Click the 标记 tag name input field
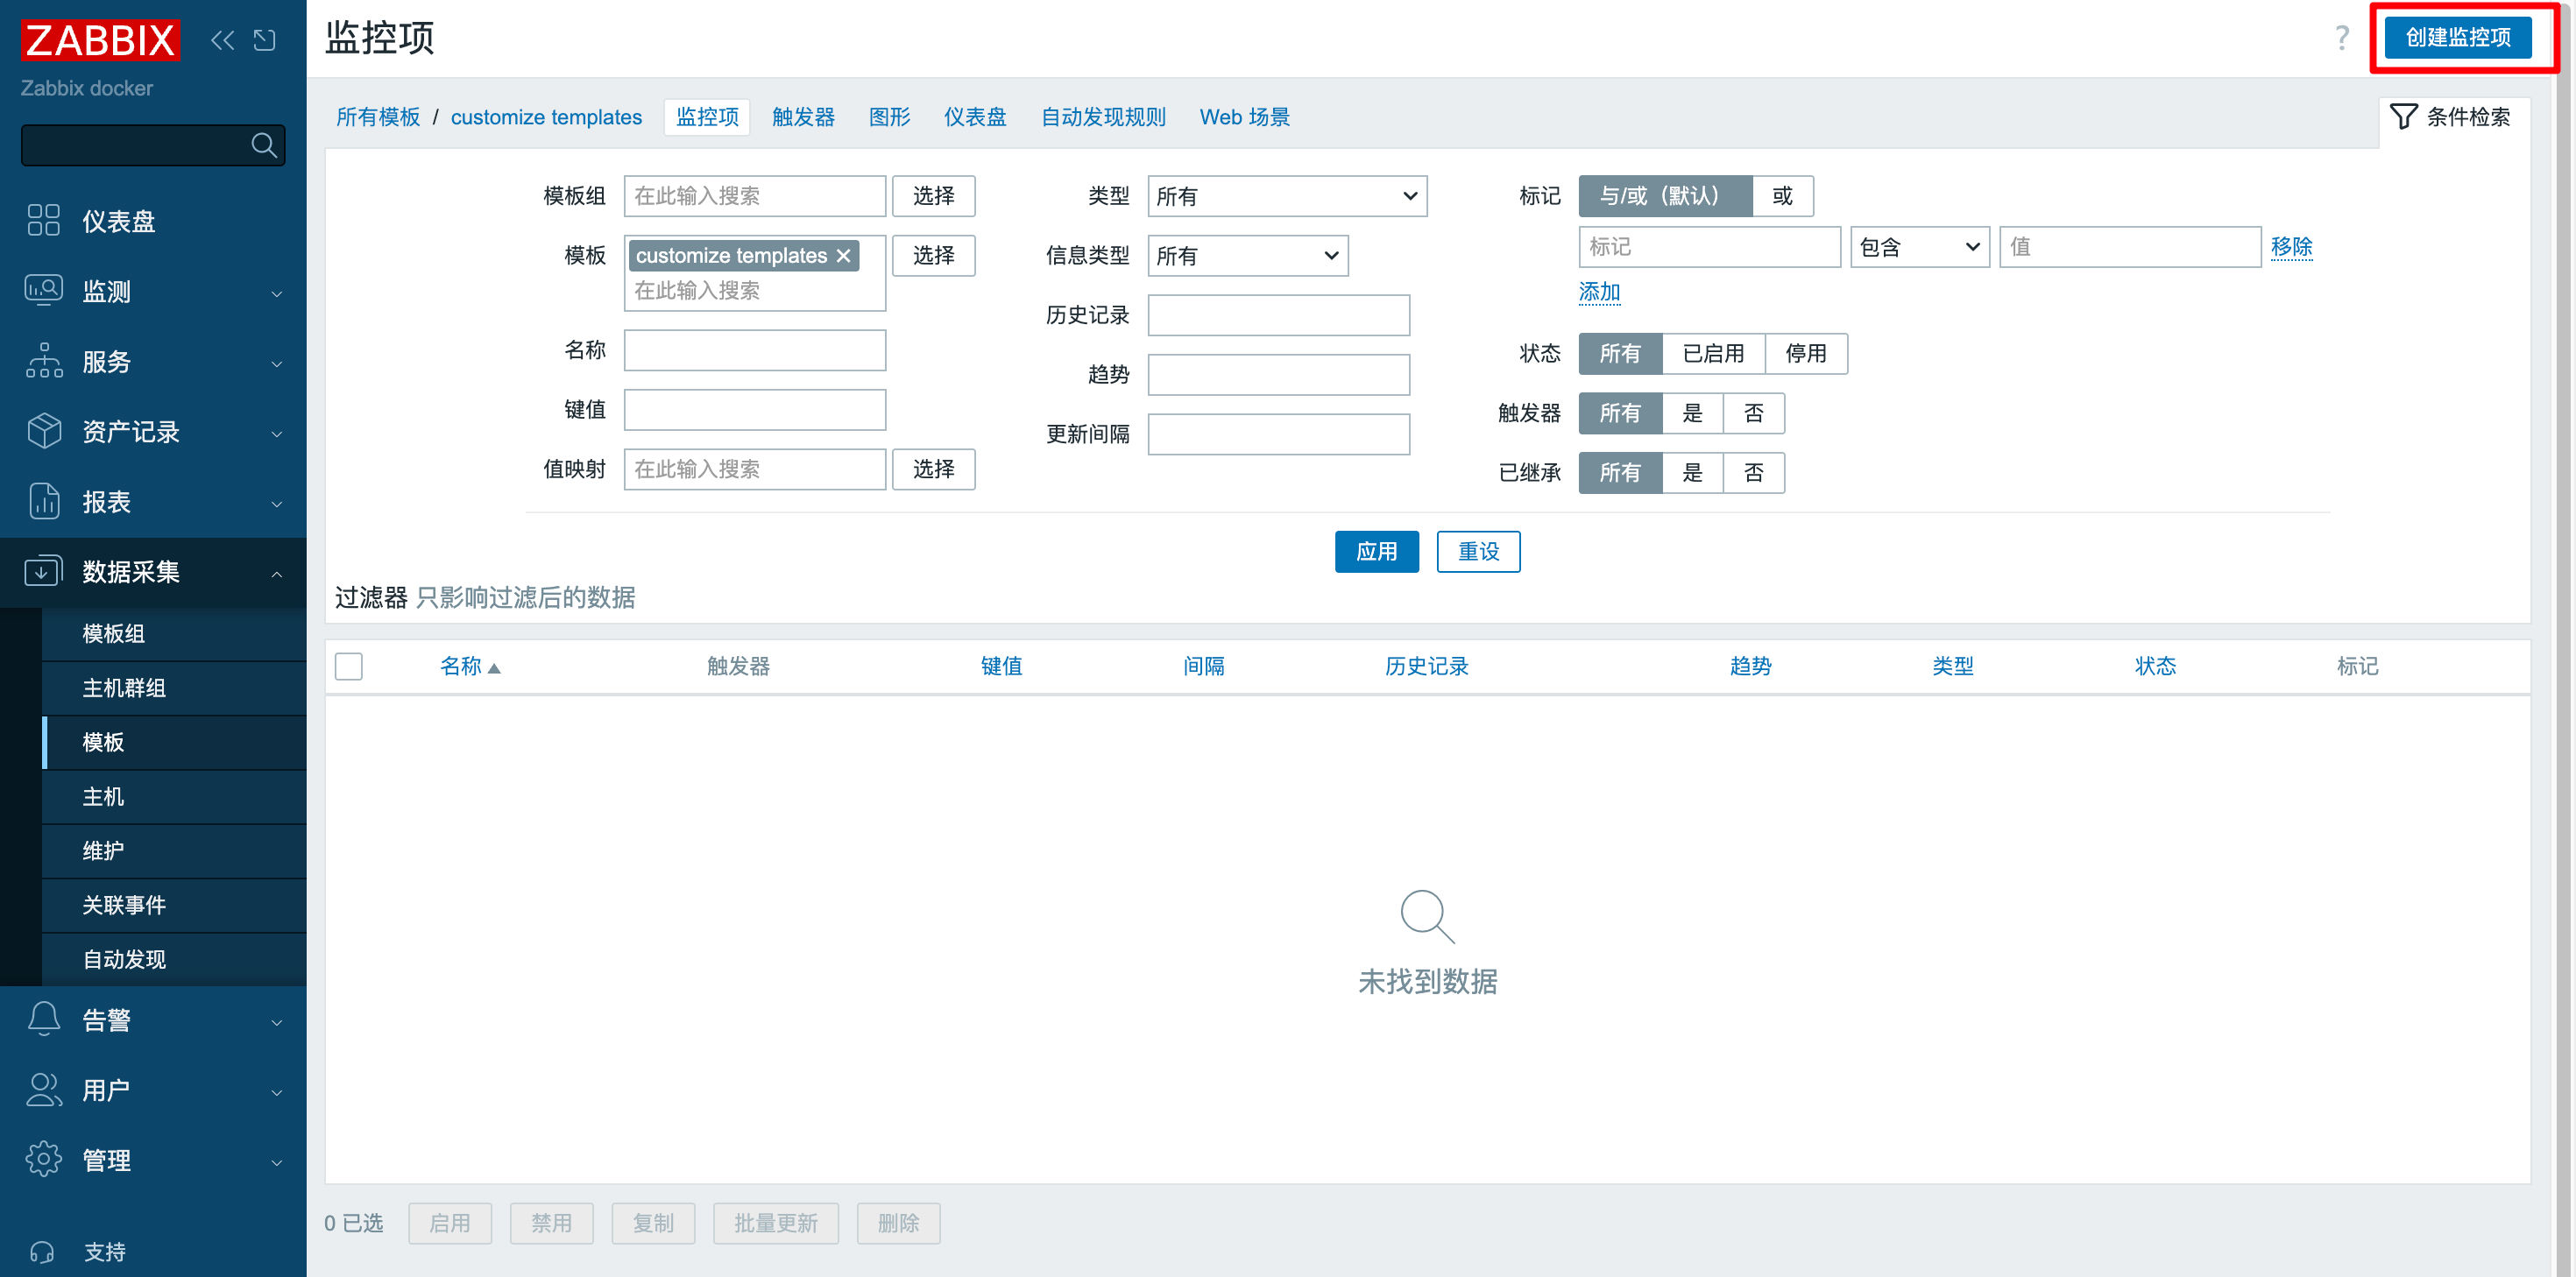The width and height of the screenshot is (2576, 1277). click(1709, 247)
